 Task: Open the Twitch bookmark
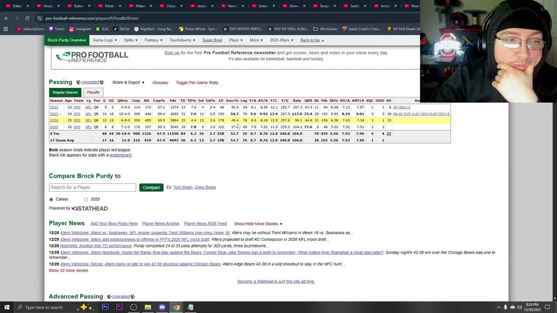click(x=57, y=29)
